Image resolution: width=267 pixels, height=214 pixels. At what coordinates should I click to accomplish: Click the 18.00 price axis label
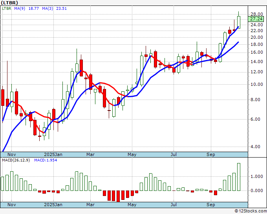257,44
